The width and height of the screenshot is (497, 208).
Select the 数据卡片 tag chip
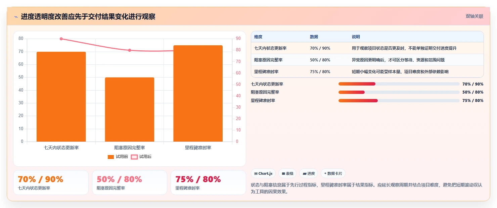333,173
